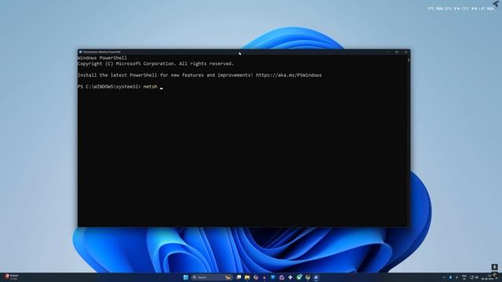Click the language indicator in the system tray

click(464, 277)
